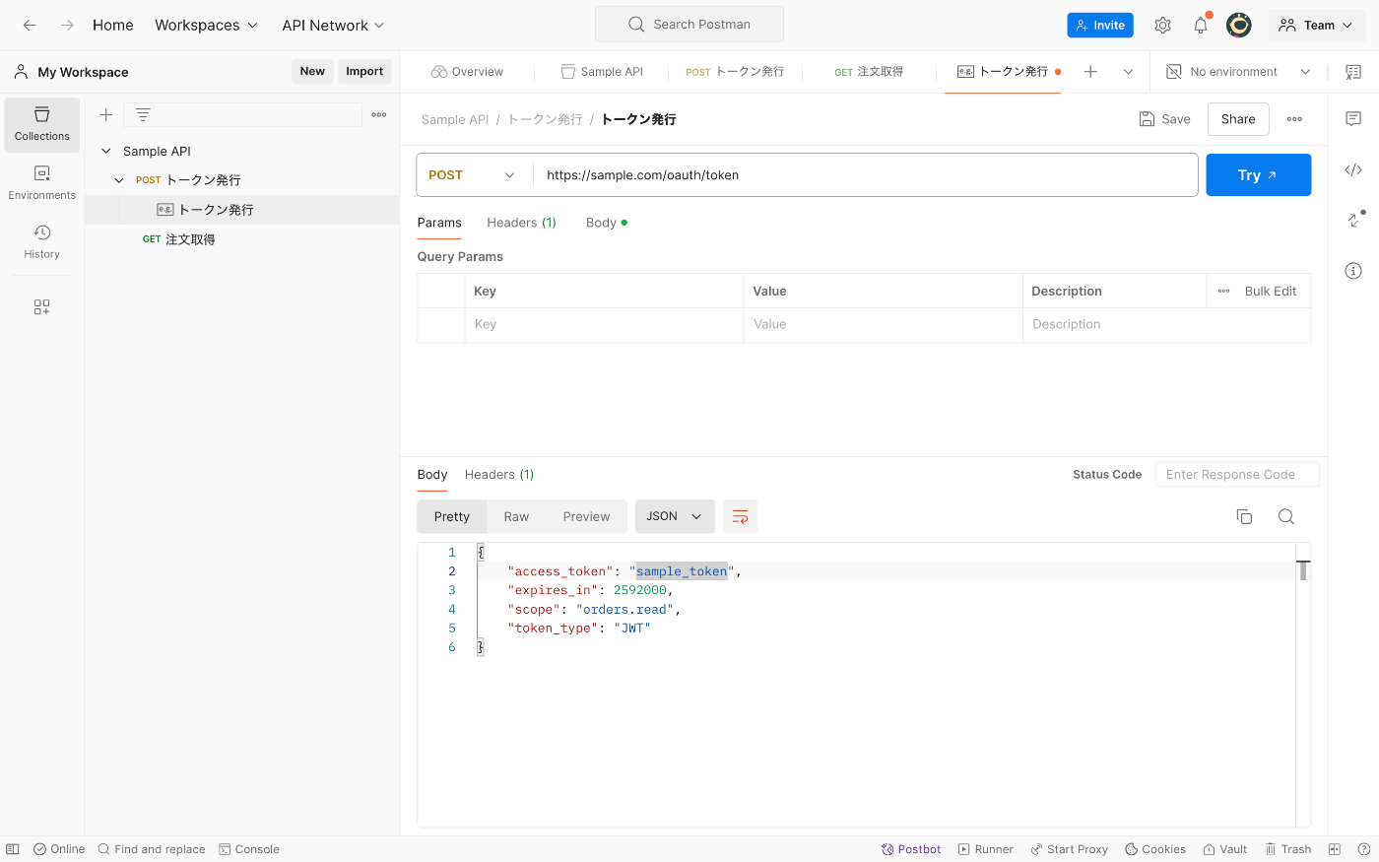Open the response Headers (1) tab
Viewport: 1379px width, 862px height.
tap(499, 474)
